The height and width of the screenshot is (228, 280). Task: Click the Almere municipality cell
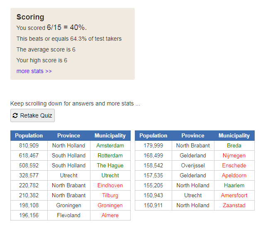(x=110, y=215)
